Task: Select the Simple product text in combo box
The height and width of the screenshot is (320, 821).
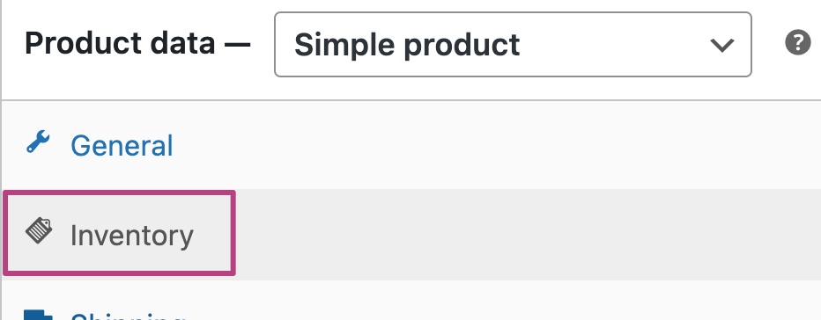Action: (407, 45)
